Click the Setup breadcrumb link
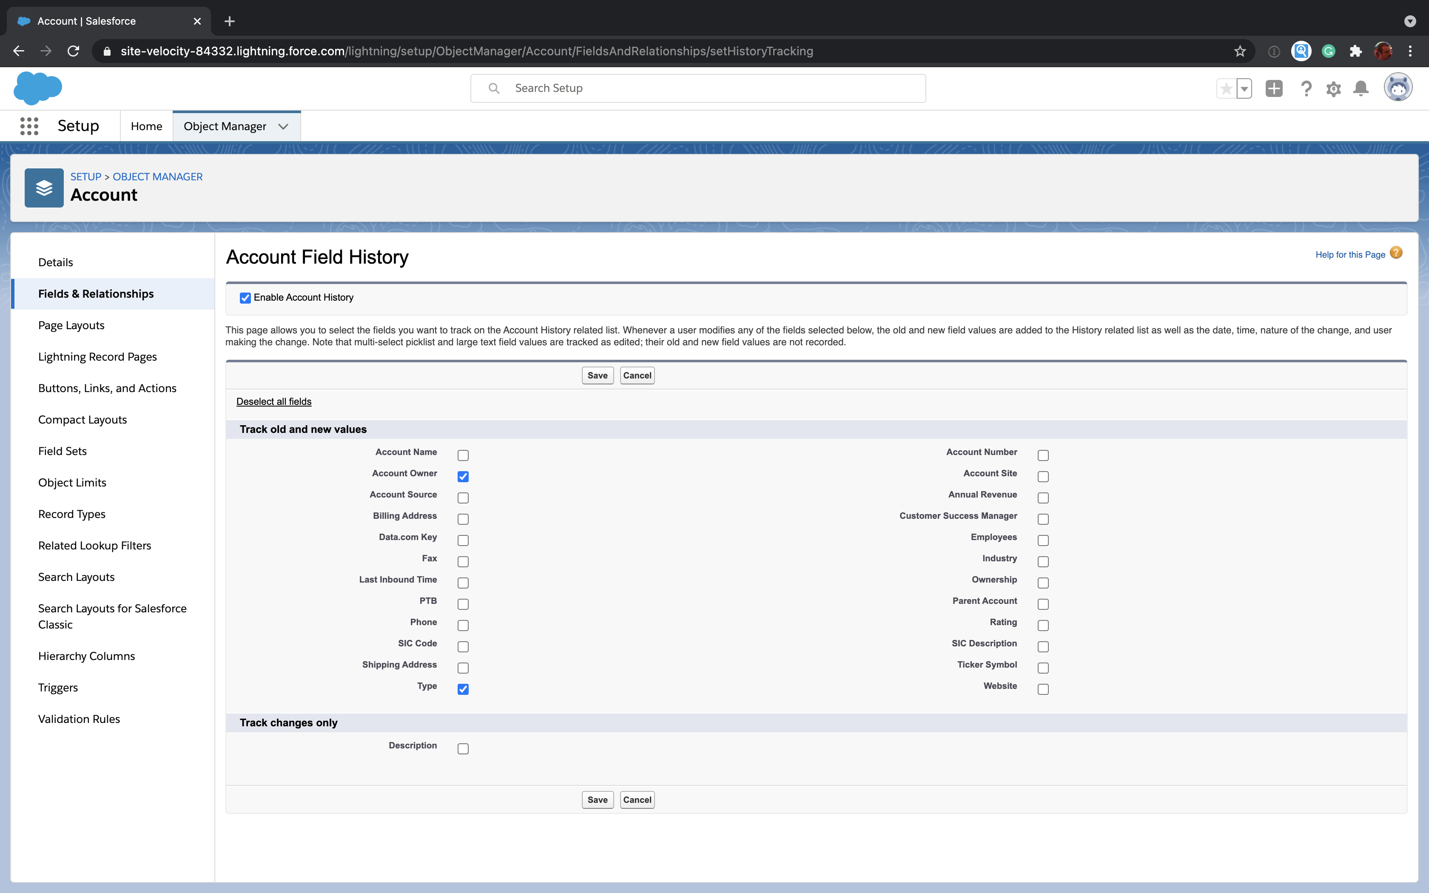Viewport: 1429px width, 893px height. pyautogui.click(x=84, y=176)
